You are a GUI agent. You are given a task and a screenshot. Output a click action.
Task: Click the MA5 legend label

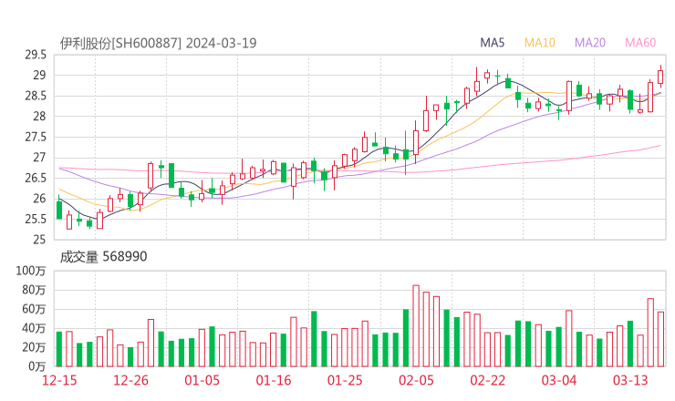[492, 43]
